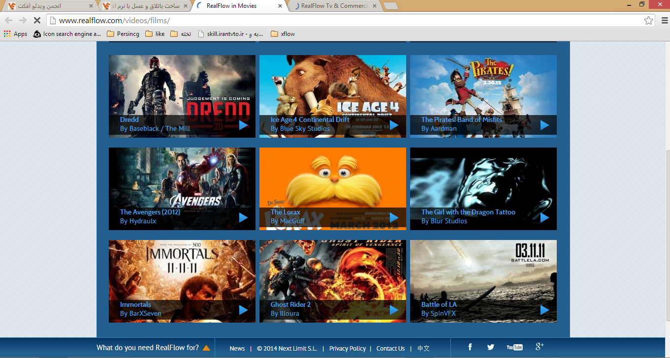Go back to previous page

pos(8,20)
